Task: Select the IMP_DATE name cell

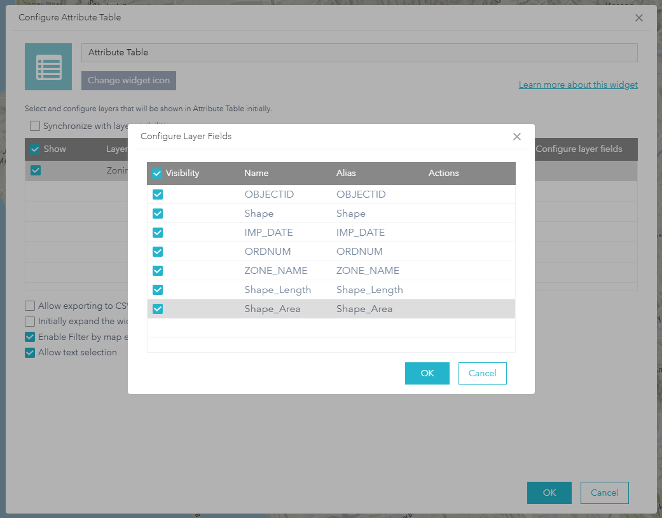Action: pyautogui.click(x=268, y=233)
